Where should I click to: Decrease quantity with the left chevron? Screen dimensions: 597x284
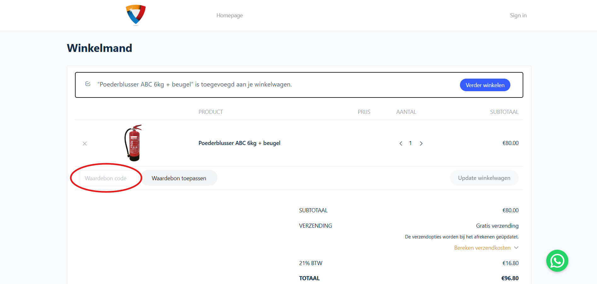click(x=401, y=143)
